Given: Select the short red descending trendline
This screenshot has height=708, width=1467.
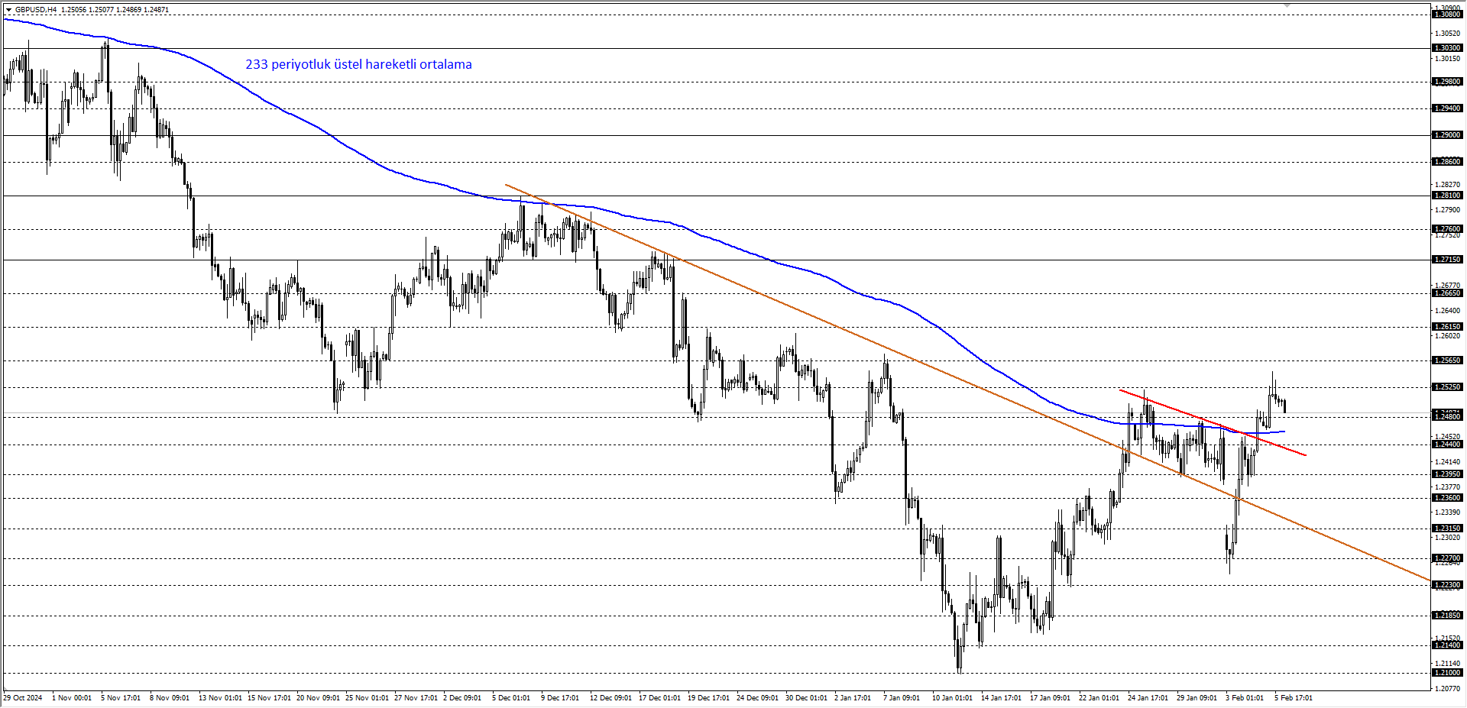Looking at the screenshot, I should point(1213,422).
